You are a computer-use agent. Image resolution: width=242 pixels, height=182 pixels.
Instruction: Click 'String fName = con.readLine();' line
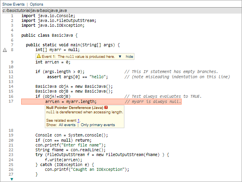click(x=70, y=150)
